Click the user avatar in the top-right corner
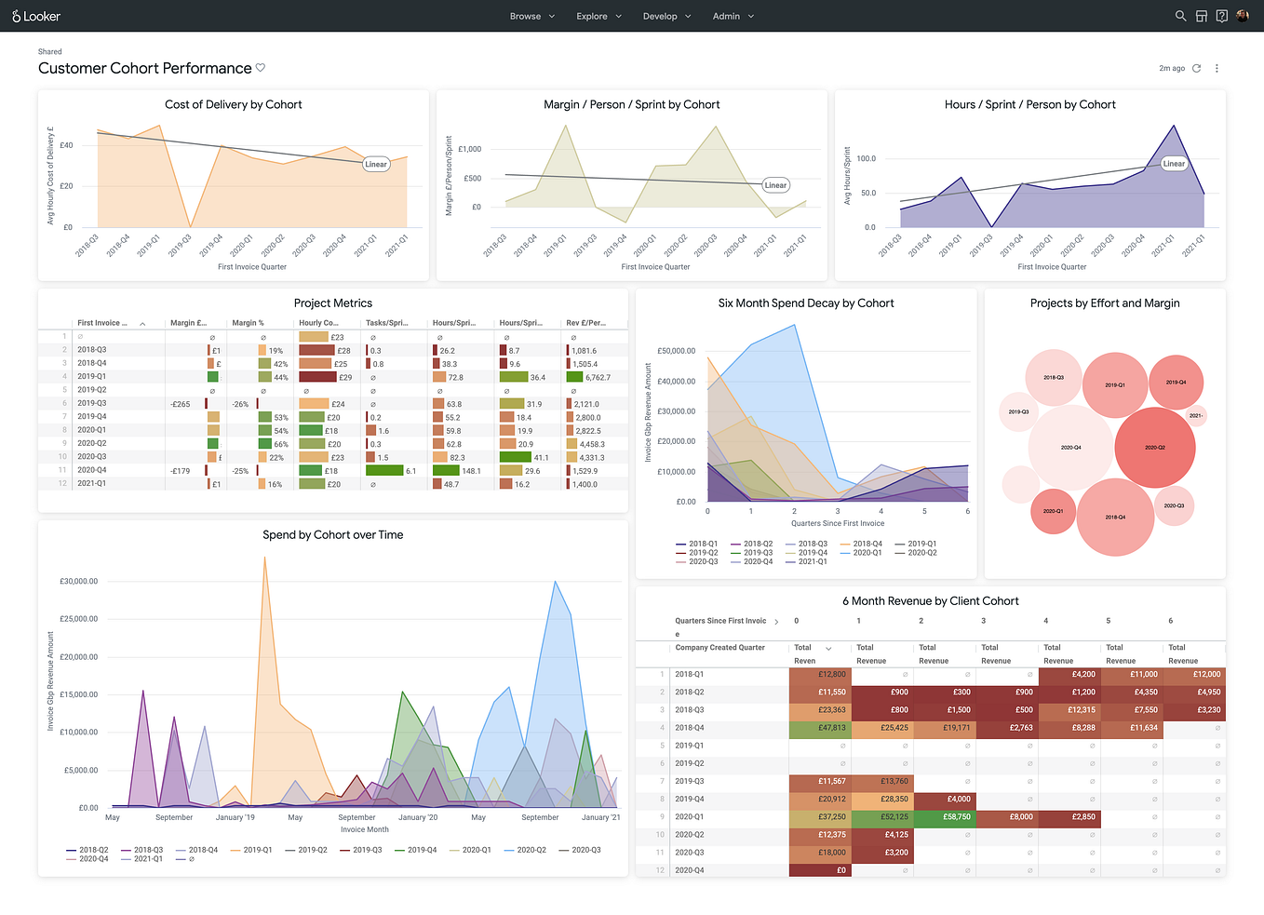This screenshot has height=915, width=1264. pyautogui.click(x=1244, y=16)
